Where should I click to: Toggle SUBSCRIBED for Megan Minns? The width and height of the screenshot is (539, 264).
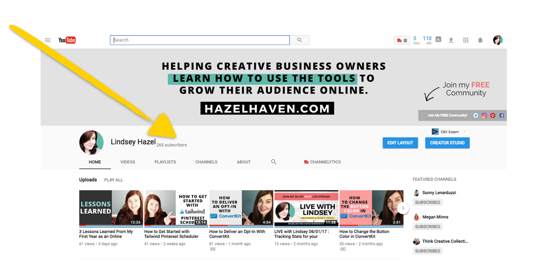tap(428, 227)
